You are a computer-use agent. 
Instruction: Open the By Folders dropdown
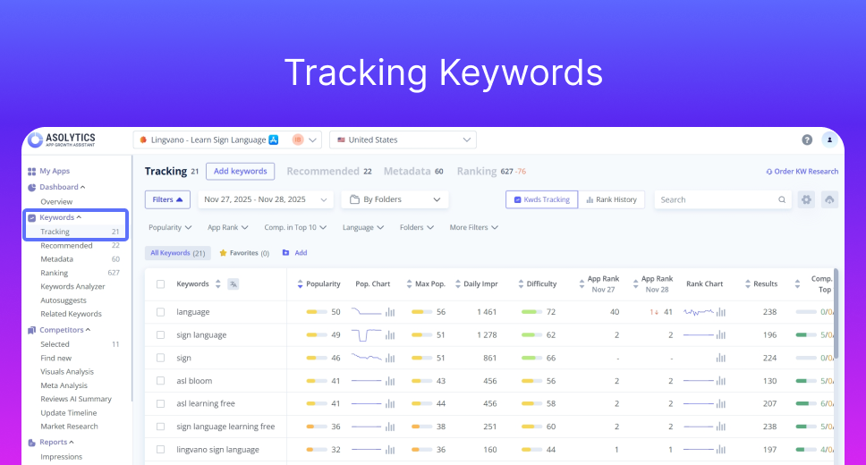[395, 199]
